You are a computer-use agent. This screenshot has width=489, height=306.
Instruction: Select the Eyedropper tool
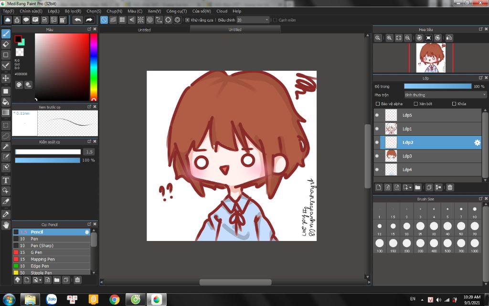tap(6, 215)
